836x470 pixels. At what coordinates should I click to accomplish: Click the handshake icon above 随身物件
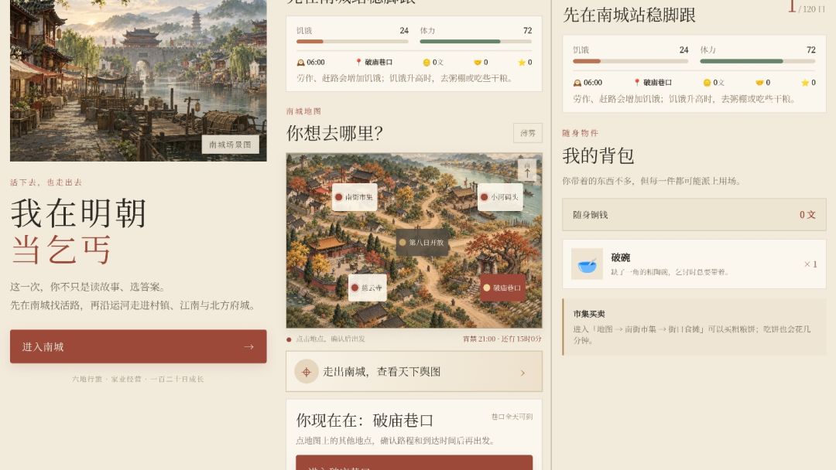759,83
